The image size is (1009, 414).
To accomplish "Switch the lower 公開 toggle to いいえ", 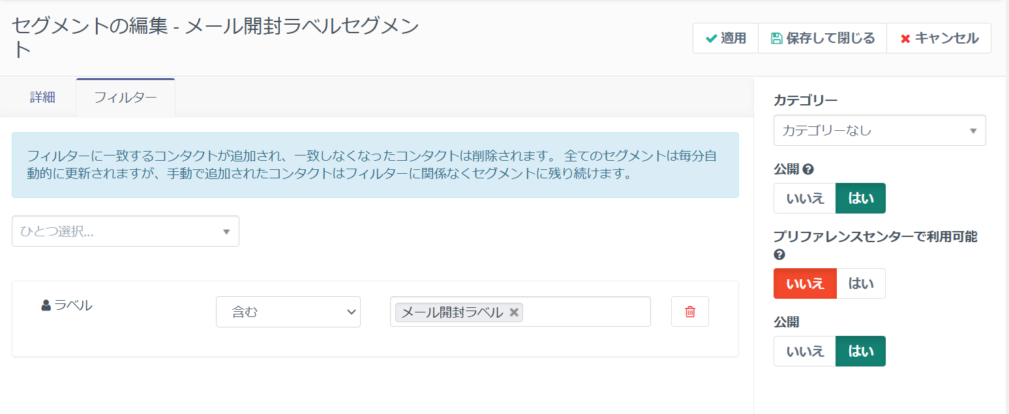I will tap(805, 352).
